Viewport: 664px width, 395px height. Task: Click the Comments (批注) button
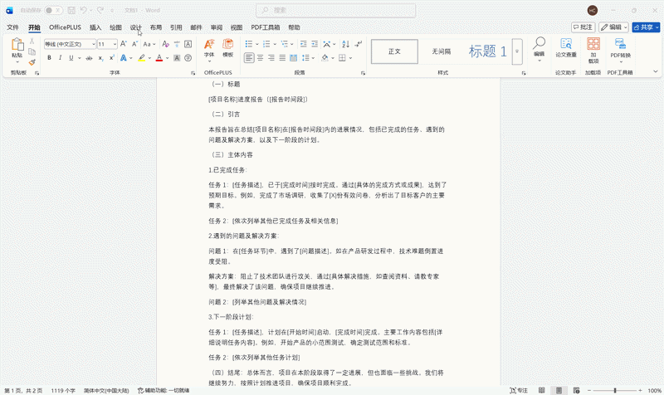(583, 27)
